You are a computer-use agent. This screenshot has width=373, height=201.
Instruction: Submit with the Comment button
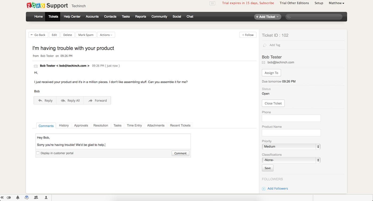coord(180,153)
